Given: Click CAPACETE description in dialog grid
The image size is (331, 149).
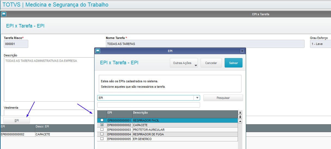Looking at the screenshot, I should [x=185, y=125].
